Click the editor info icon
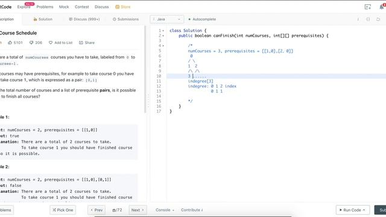 tap(358, 19)
